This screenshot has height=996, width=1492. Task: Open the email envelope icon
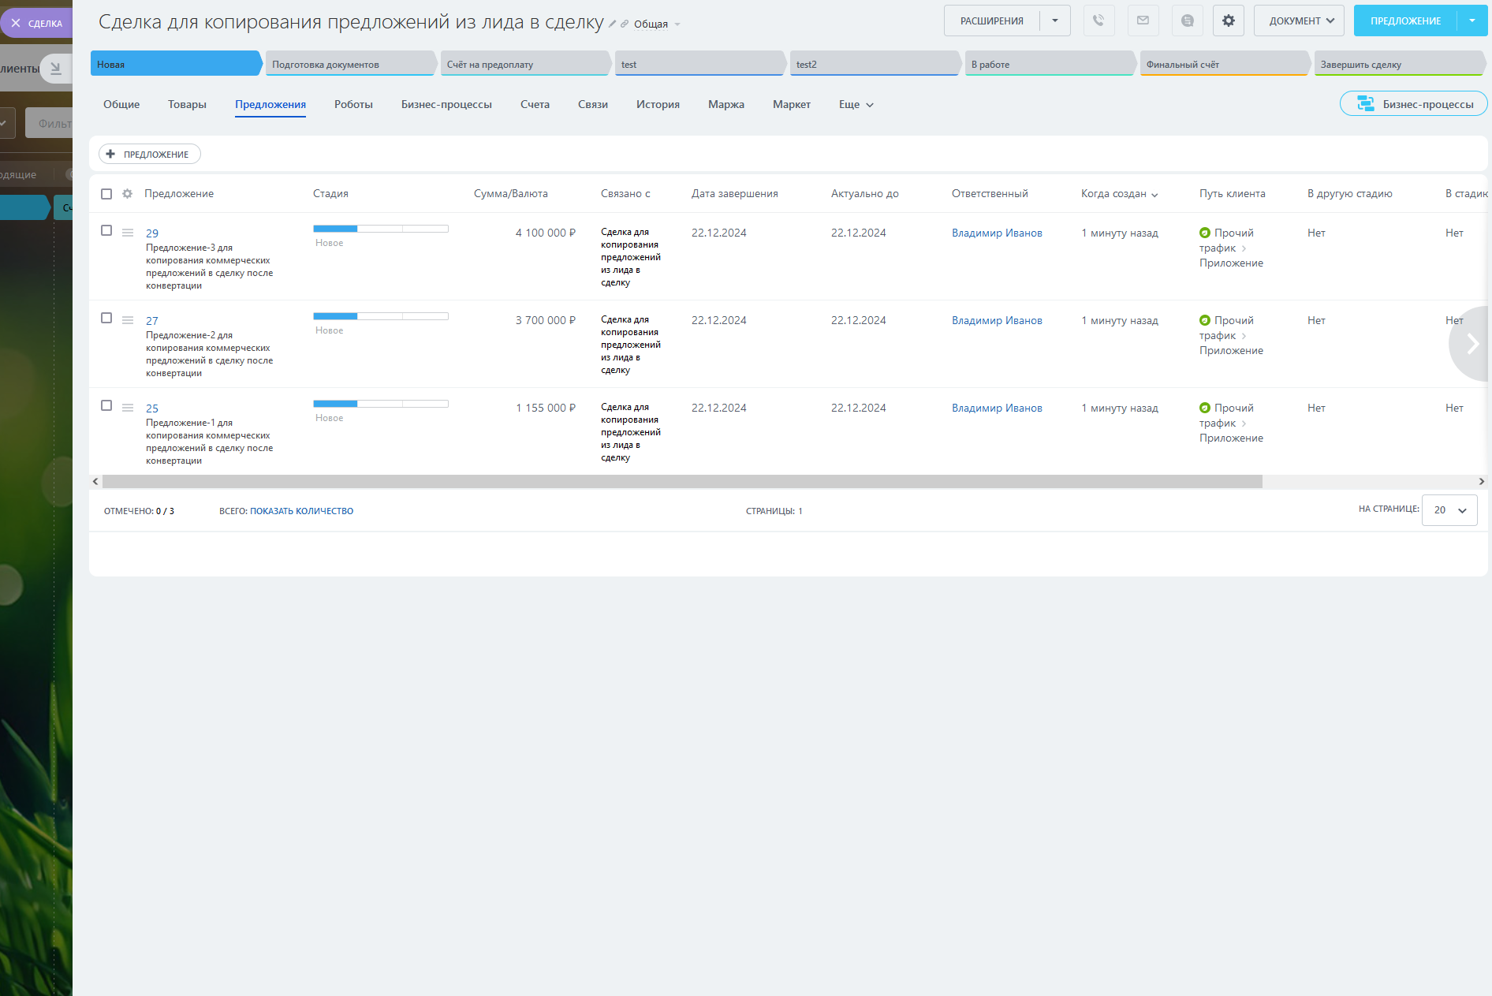(x=1143, y=21)
